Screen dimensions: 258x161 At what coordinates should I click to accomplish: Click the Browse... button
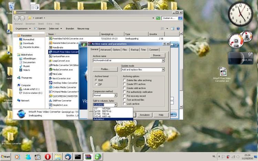[x=157, y=55]
